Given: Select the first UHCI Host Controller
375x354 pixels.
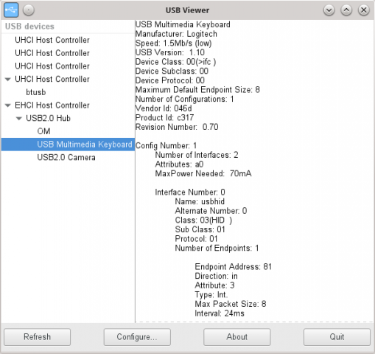Looking at the screenshot, I should click(52, 40).
